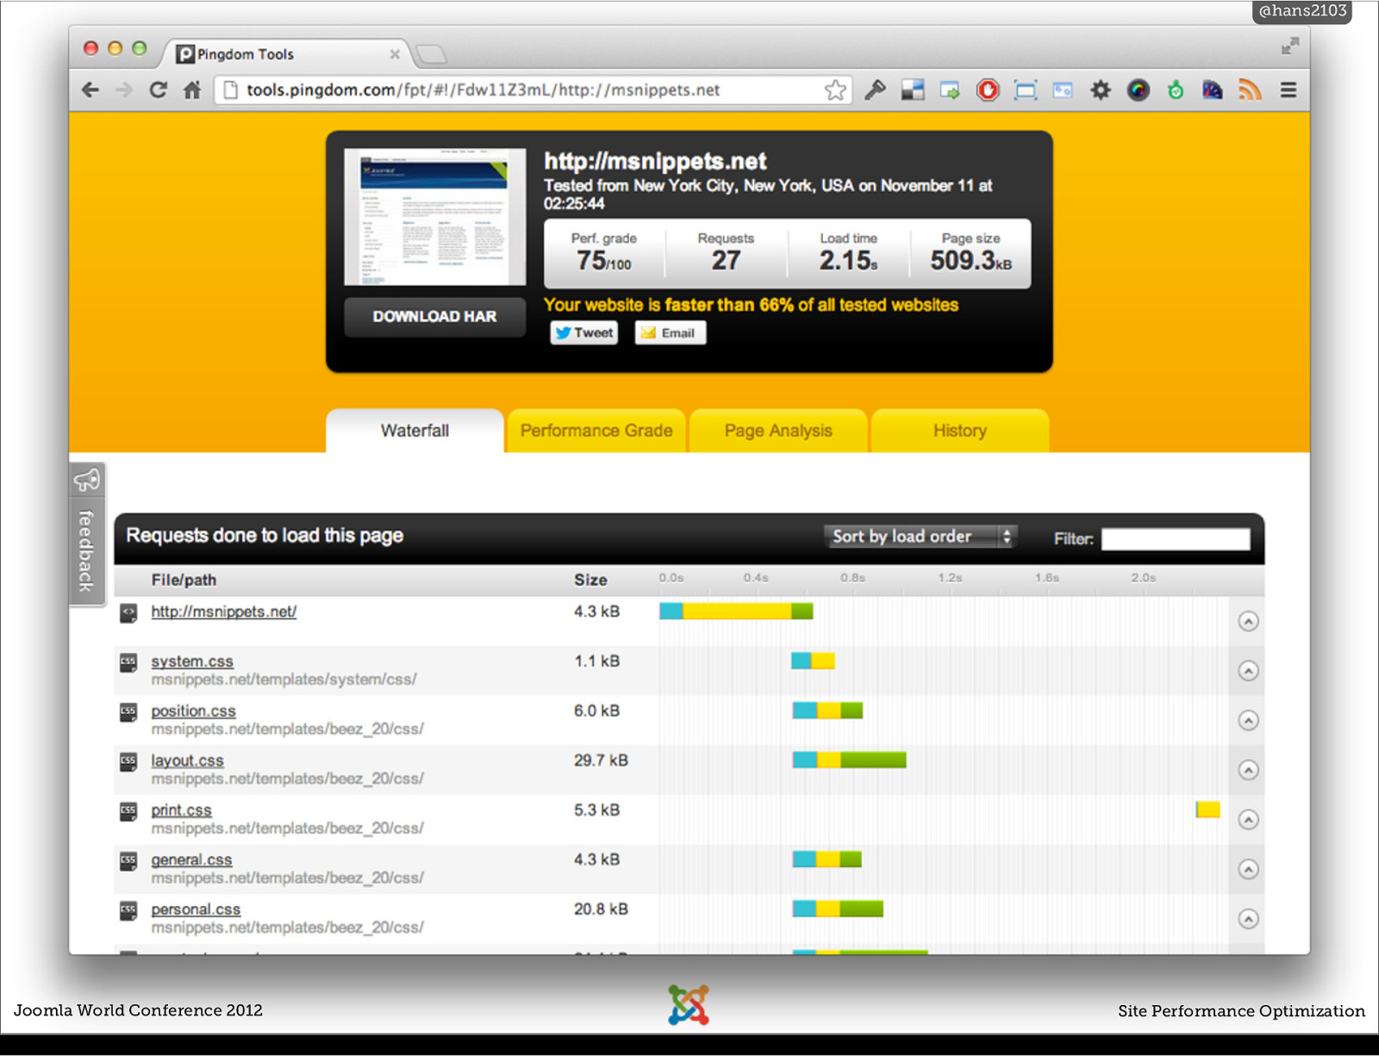Switch to the Waterfall tab
The height and width of the screenshot is (1061, 1379).
point(415,431)
